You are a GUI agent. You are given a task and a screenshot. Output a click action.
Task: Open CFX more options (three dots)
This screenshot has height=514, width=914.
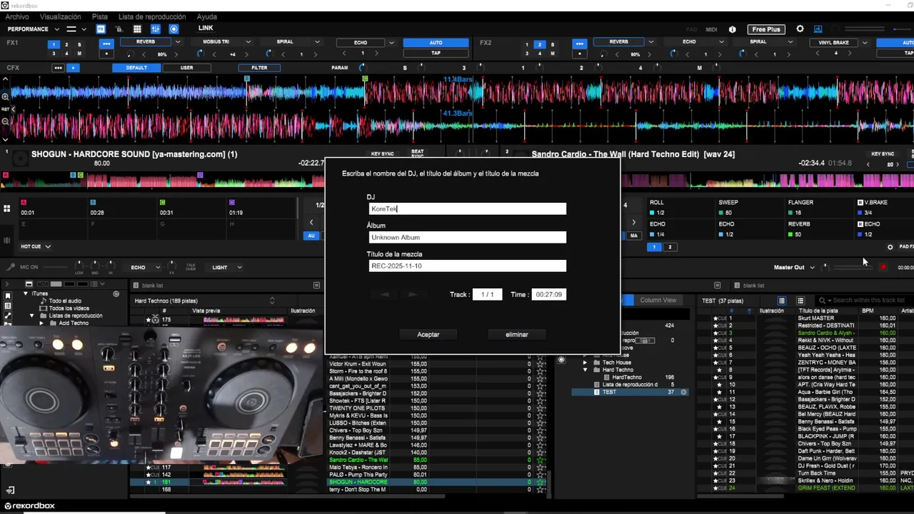(58, 68)
